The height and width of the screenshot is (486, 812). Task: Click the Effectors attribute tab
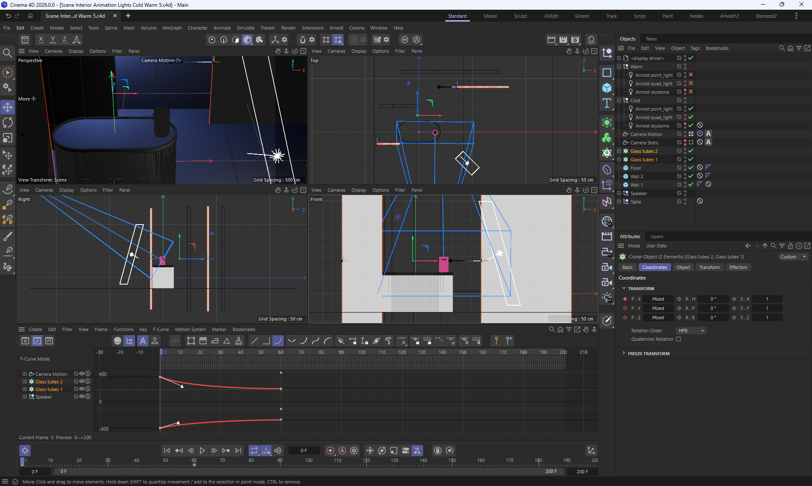[x=738, y=267]
